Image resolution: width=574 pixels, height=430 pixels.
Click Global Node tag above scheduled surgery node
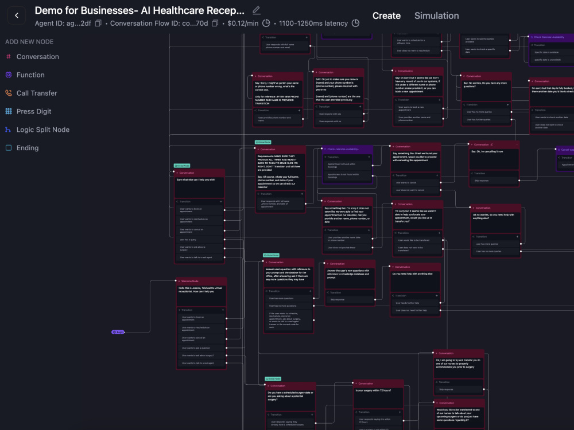click(273, 379)
